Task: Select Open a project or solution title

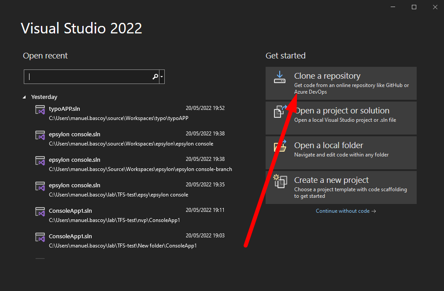Action: [342, 111]
